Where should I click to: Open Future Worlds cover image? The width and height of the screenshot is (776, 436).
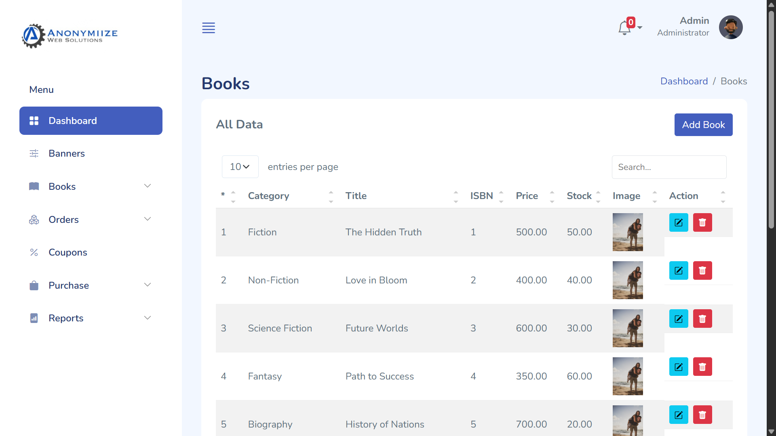(x=628, y=328)
